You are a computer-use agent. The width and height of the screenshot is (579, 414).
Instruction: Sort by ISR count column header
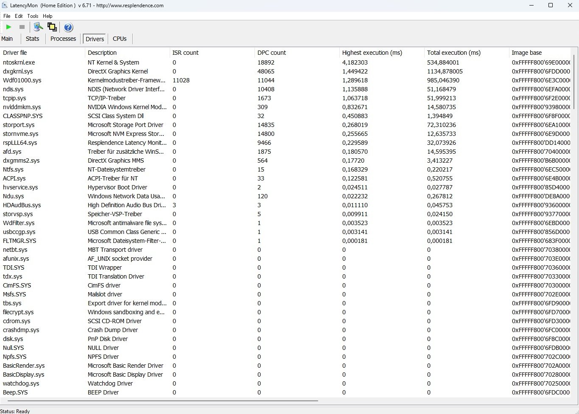click(x=212, y=53)
